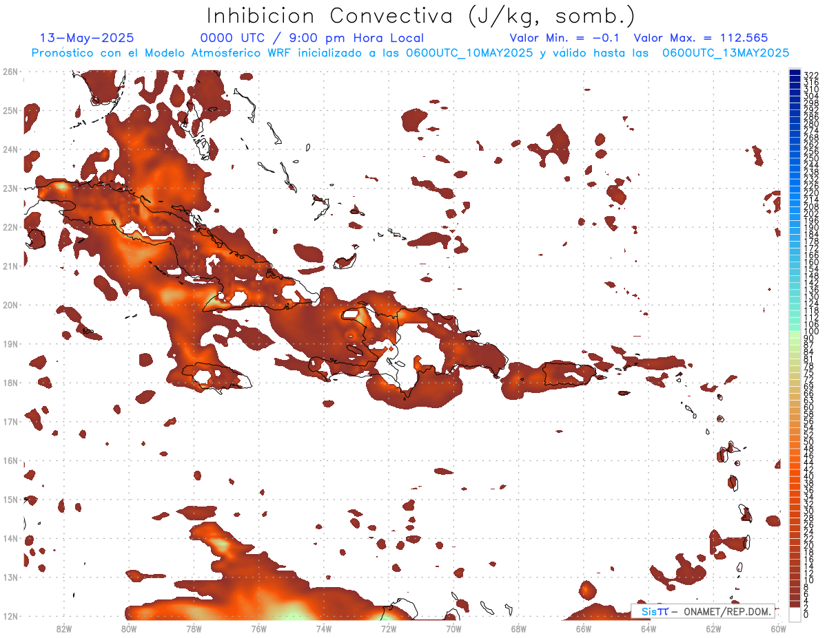Viewport: 827px width, 638px height.
Task: Click the '20' value on the color scale
Action: [x=809, y=546]
